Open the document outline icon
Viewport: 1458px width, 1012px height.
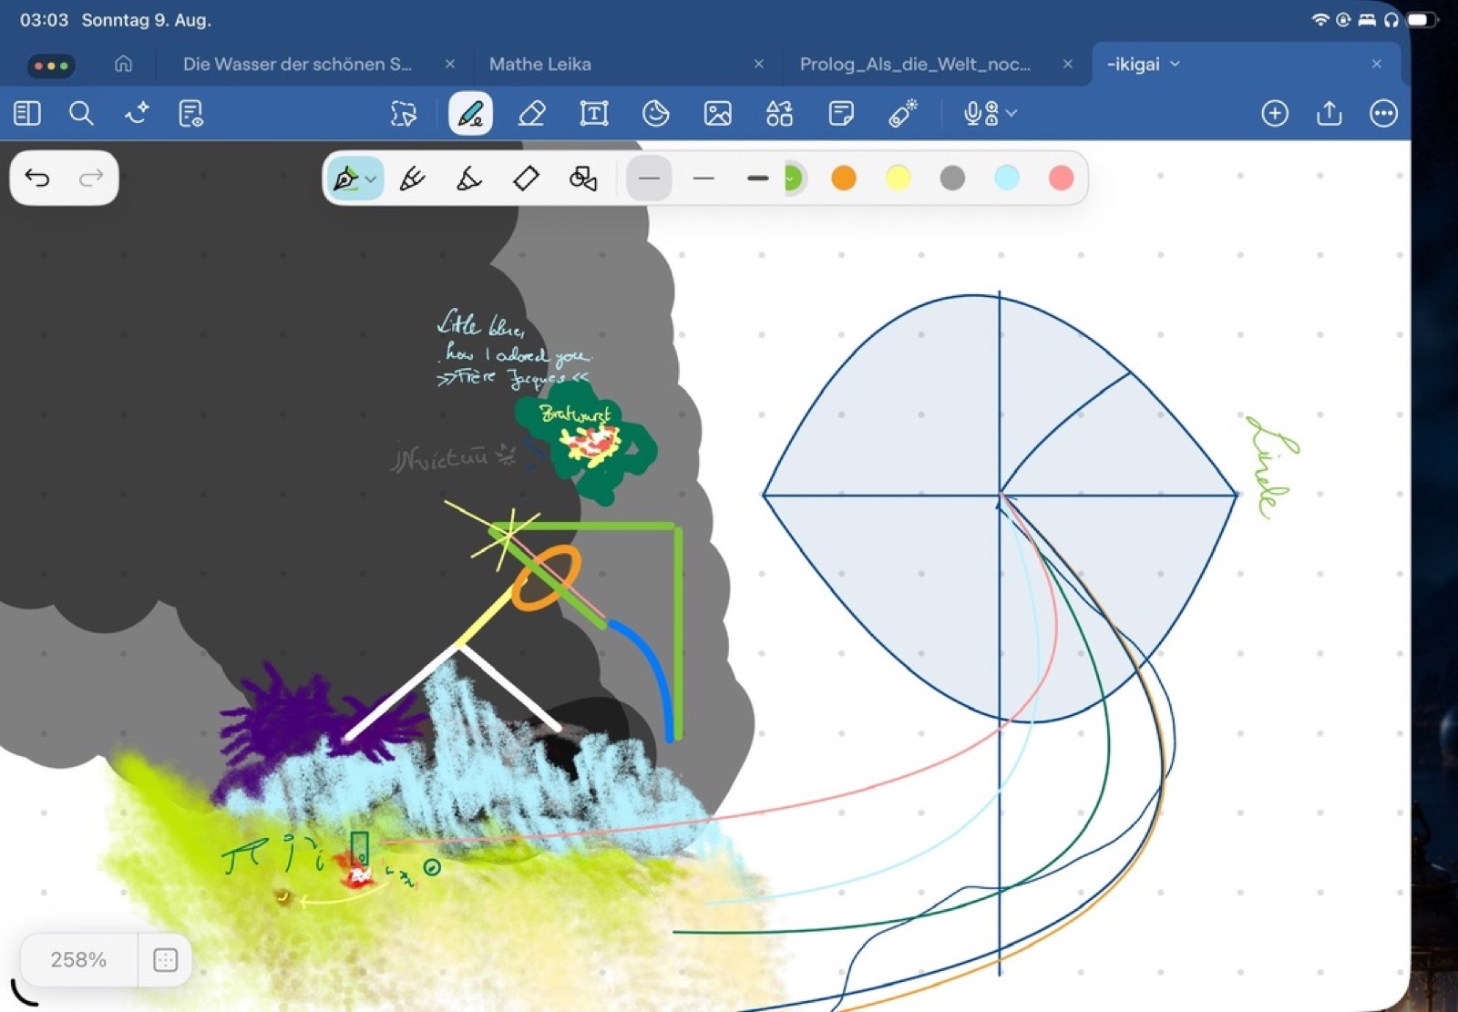[190, 113]
